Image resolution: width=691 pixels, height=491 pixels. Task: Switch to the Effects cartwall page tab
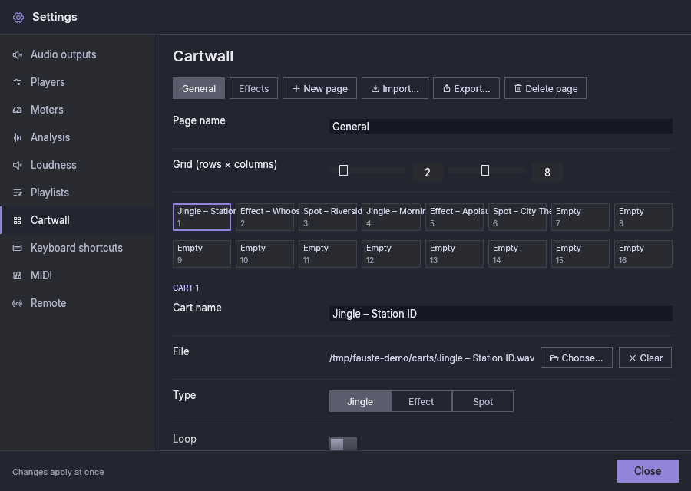(x=253, y=88)
